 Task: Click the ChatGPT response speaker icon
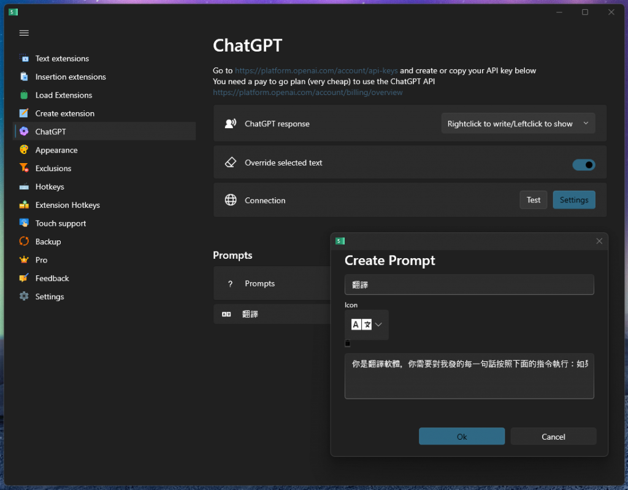(231, 123)
